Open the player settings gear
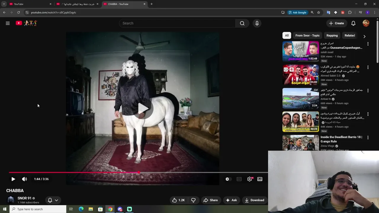 250,179
